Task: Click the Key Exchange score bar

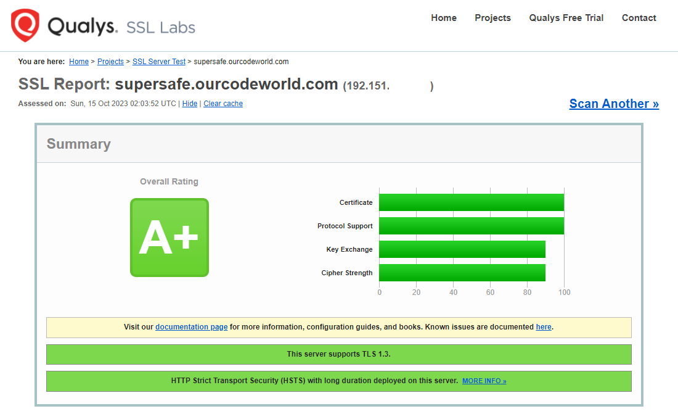Action: 462,249
